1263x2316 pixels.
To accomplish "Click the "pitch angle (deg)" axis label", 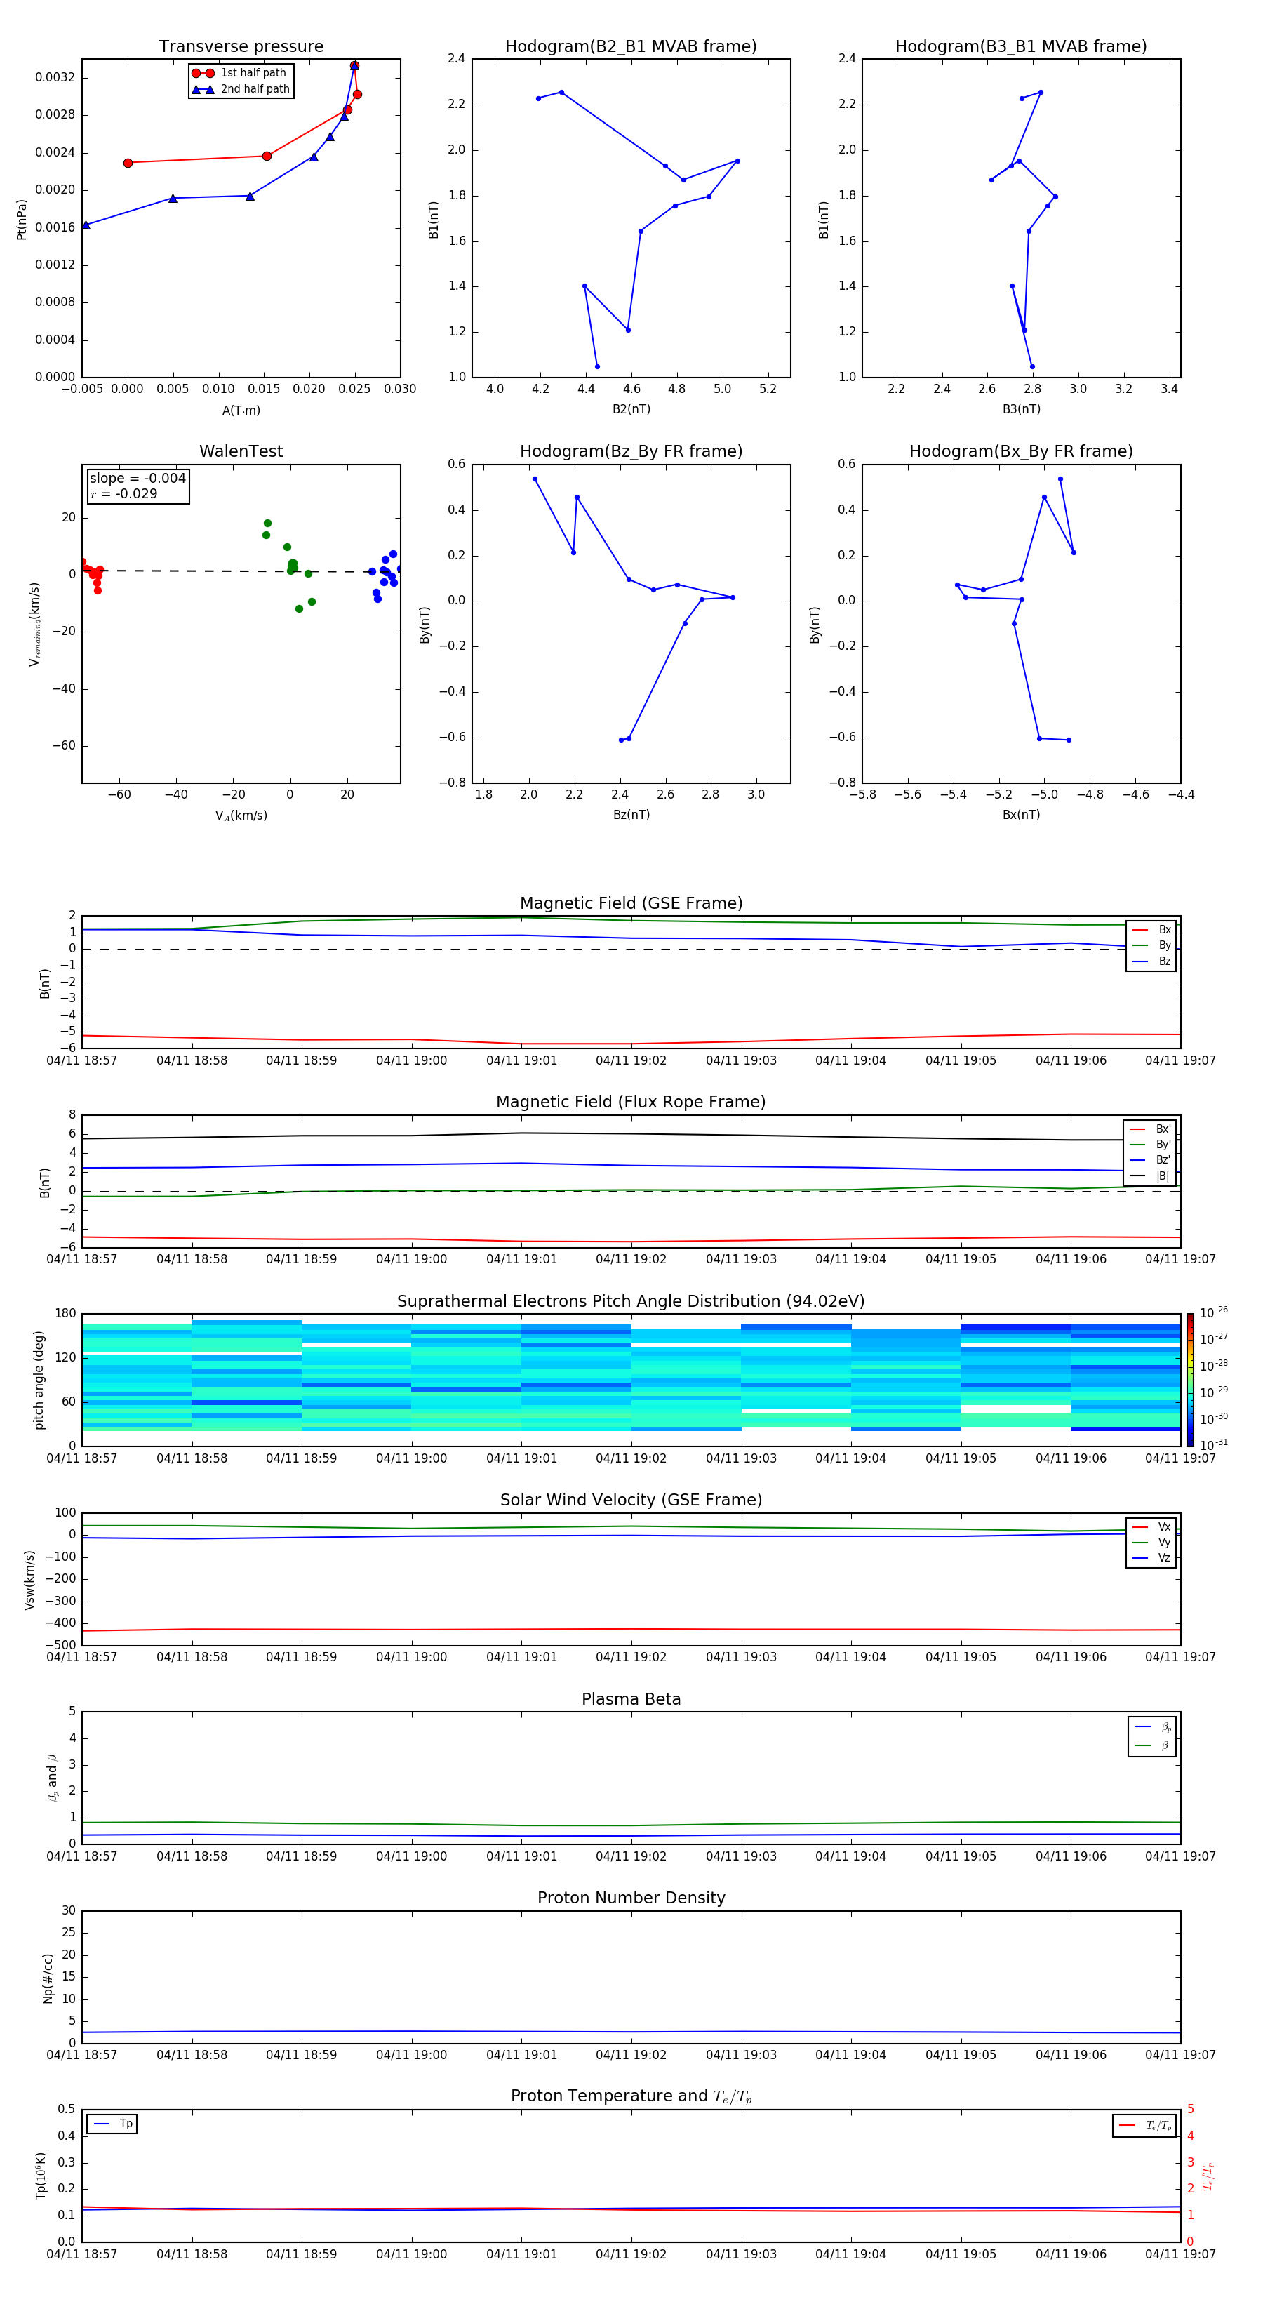I will pyautogui.click(x=39, y=1380).
